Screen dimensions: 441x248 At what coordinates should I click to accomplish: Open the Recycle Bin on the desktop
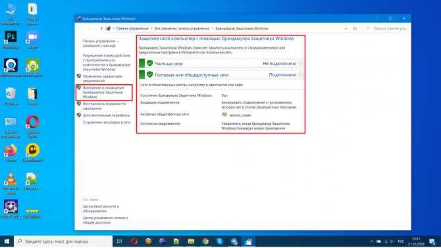click(x=11, y=95)
